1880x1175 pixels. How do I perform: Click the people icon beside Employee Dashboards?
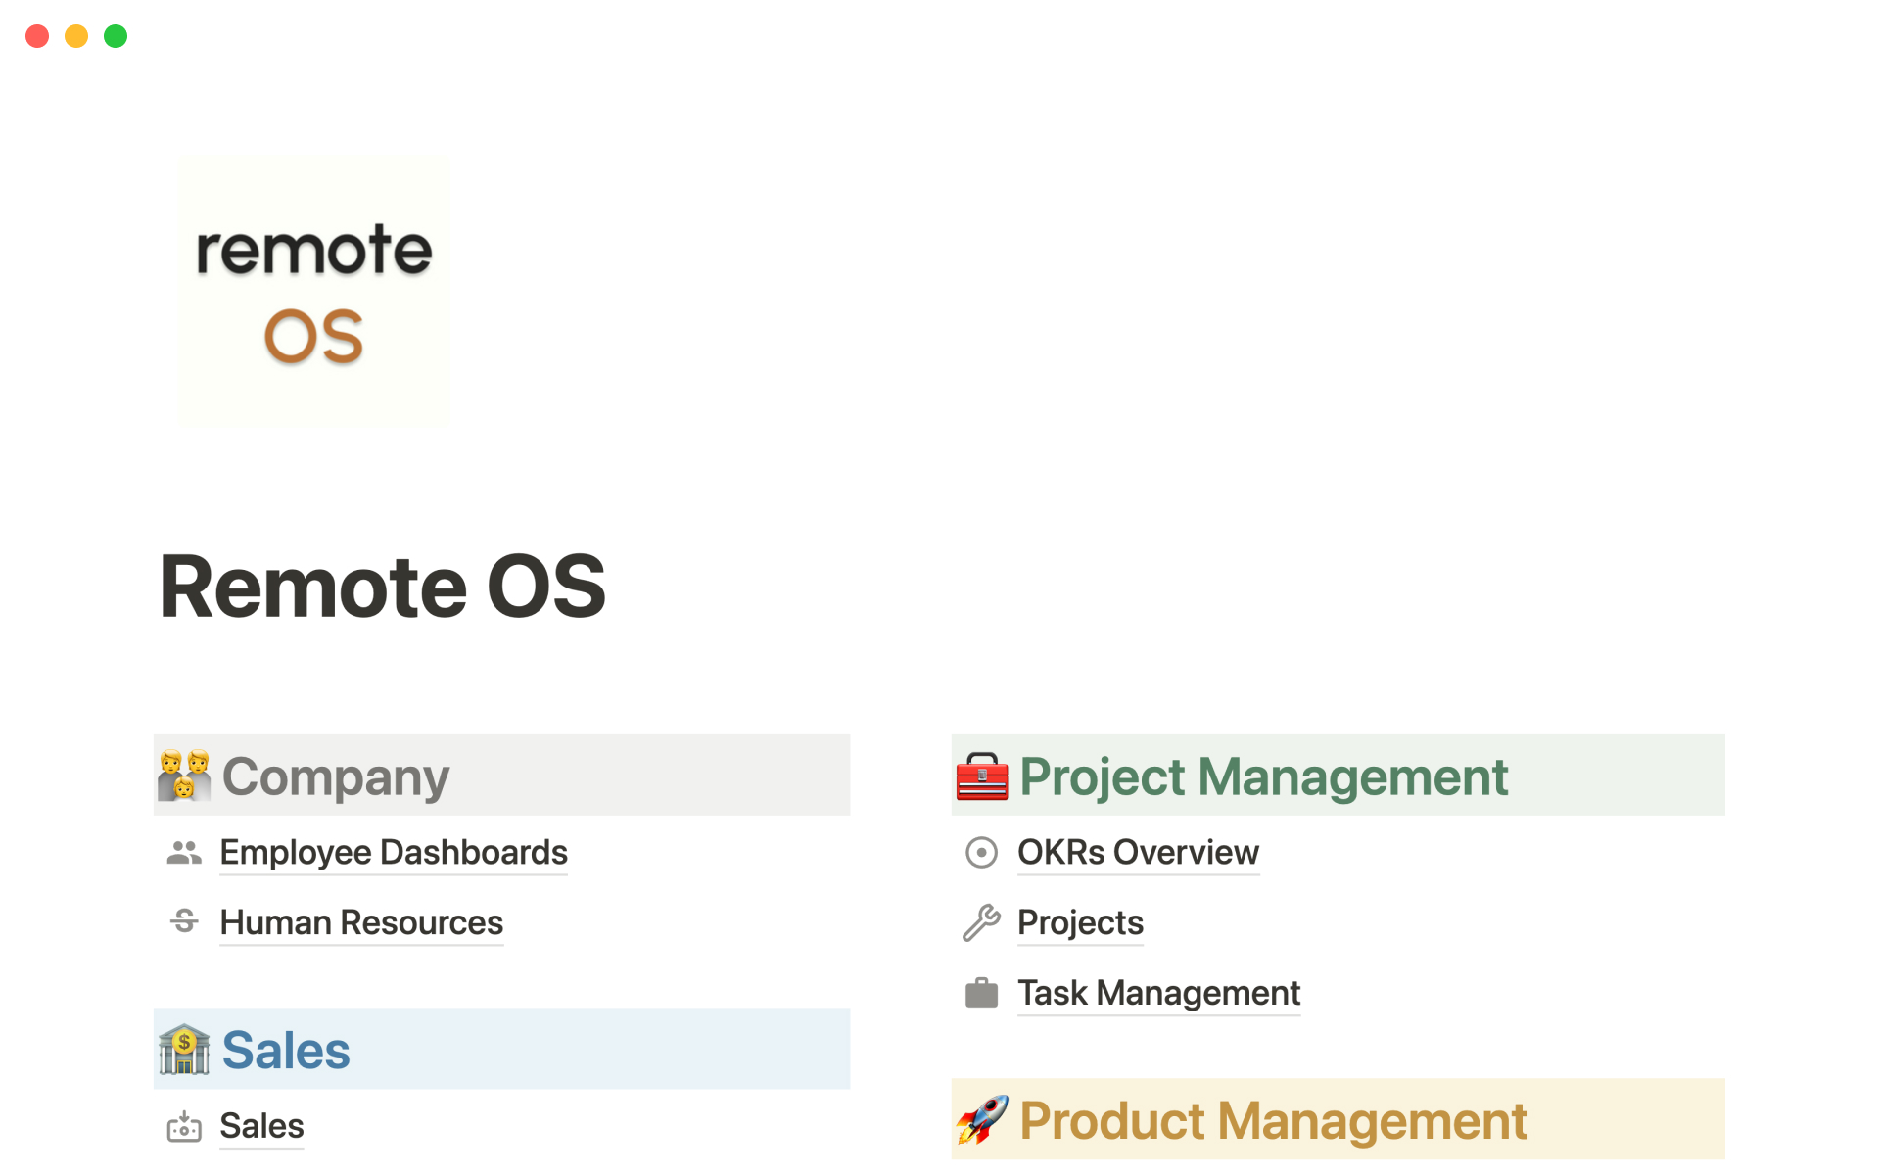pyautogui.click(x=184, y=853)
